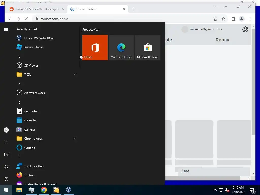This screenshot has width=260, height=195.
Task: Click the vertical scrollbar in Roblox page
Action: click(x=253, y=82)
